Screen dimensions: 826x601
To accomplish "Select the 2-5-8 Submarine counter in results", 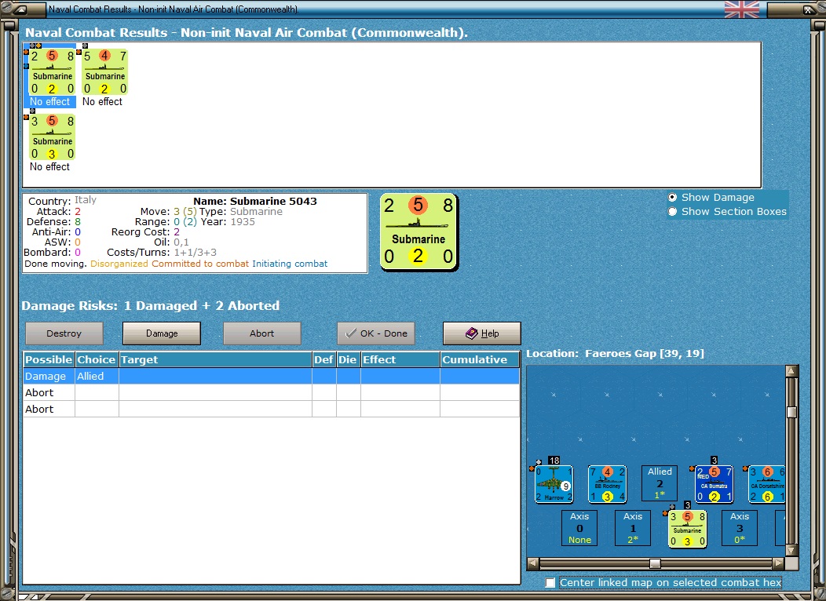I will [52, 71].
